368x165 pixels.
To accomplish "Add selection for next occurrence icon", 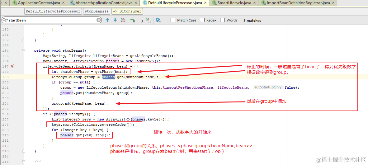I will tap(133, 20).
